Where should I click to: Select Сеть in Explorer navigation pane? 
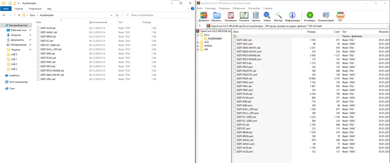tap(10, 88)
